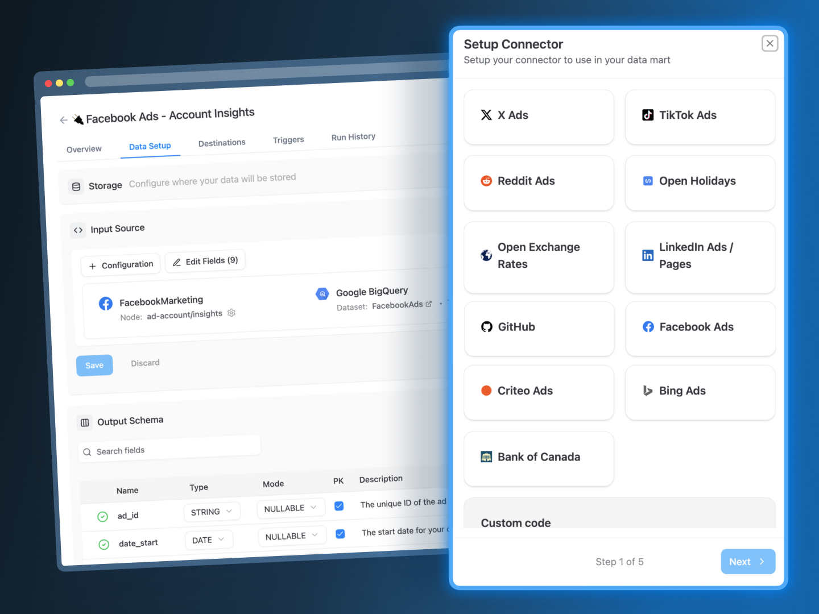Click the Next button in Setup Connector
The height and width of the screenshot is (614, 819).
point(748,562)
